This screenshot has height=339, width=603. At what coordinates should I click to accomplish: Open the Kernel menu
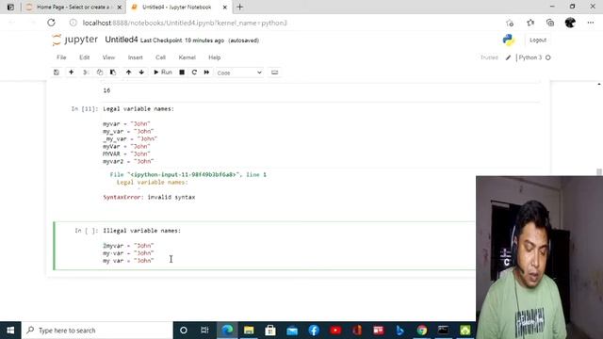coord(187,57)
